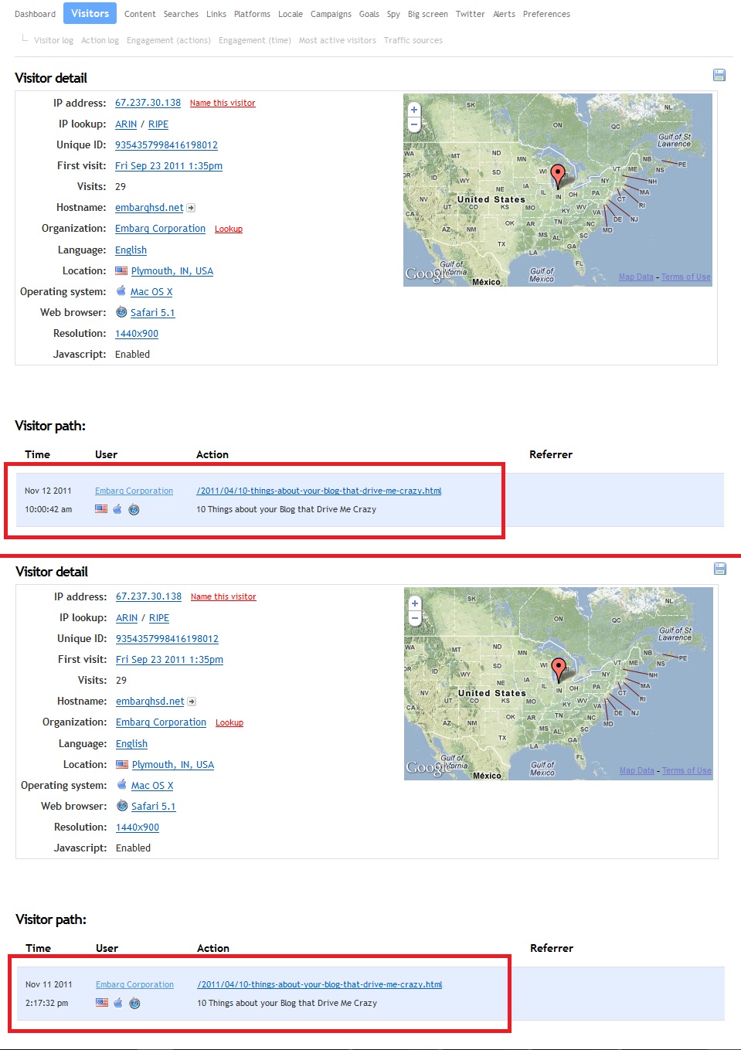Zoom in on the upper map
The image size is (741, 1050).
pyautogui.click(x=414, y=110)
